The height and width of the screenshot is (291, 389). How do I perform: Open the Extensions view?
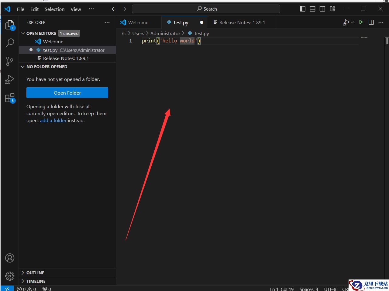tap(10, 98)
